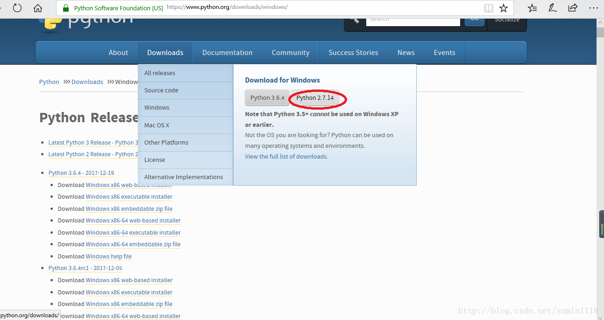This screenshot has height=320, width=604.
Task: Open the favorites hub icon
Action: coord(532,8)
